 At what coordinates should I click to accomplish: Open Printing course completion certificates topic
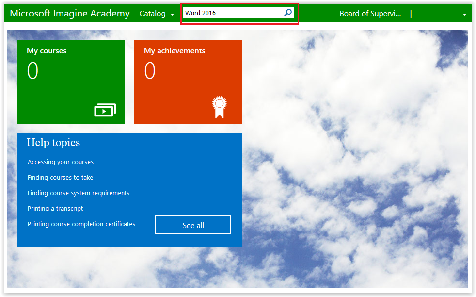(x=81, y=224)
